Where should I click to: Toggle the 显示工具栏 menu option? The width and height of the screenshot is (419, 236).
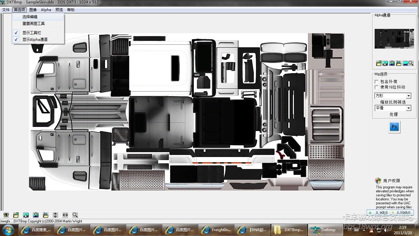(x=31, y=33)
